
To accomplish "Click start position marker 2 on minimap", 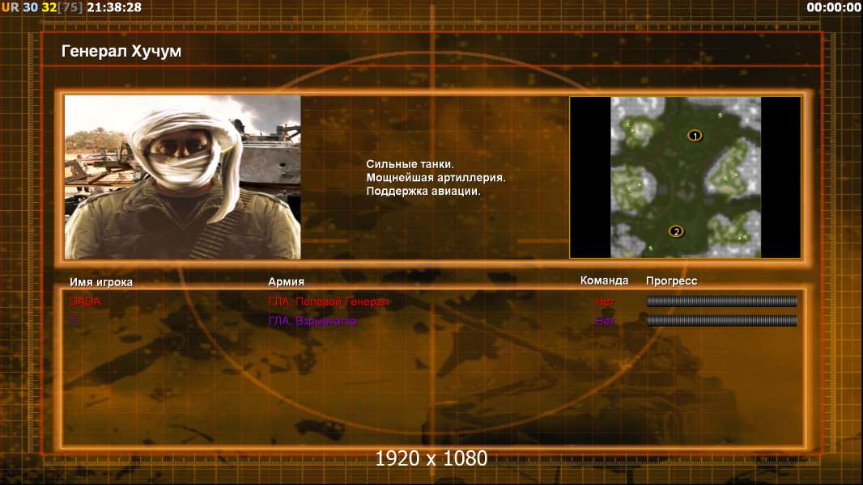I will (x=676, y=231).
